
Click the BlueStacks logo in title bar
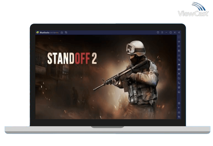tap(38, 32)
